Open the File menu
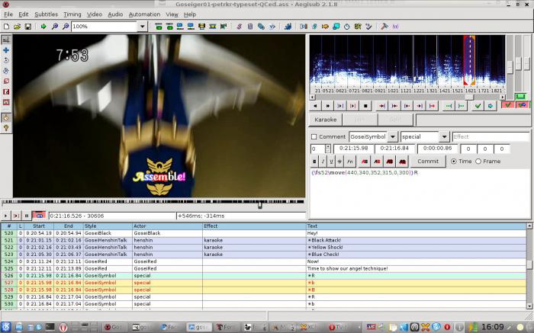Viewport: 534px width, 333px height. coord(8,14)
